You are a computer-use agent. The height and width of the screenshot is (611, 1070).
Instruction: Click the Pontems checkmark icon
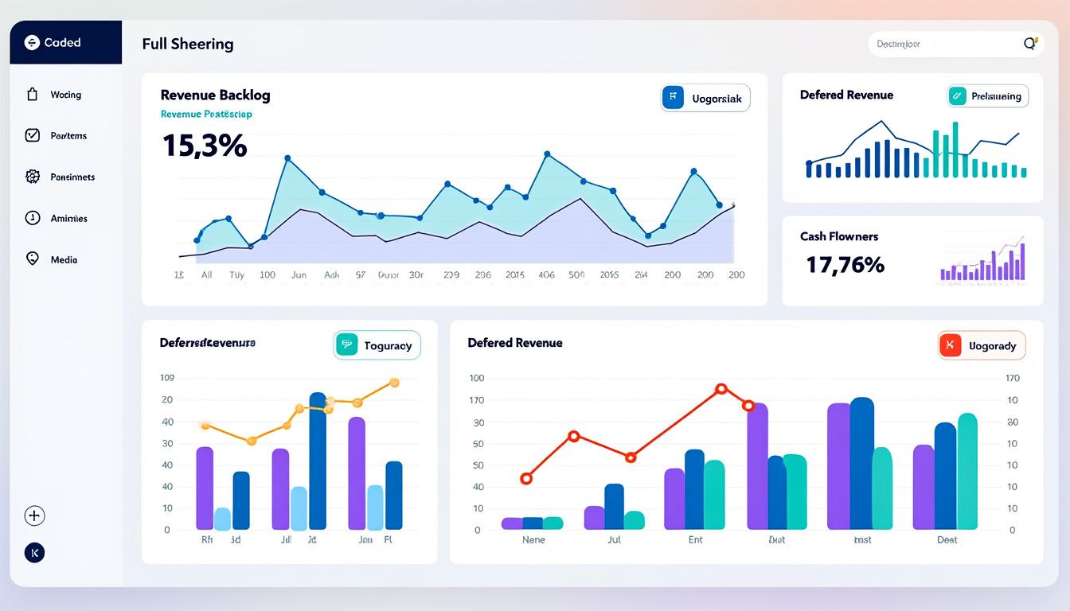33,135
